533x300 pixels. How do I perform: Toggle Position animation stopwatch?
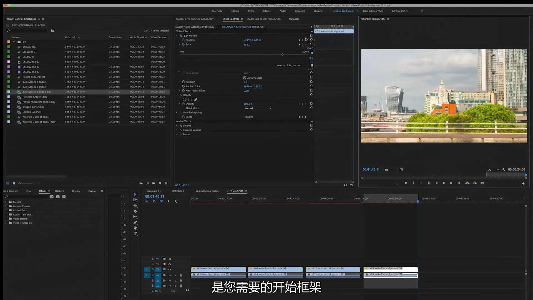click(183, 40)
